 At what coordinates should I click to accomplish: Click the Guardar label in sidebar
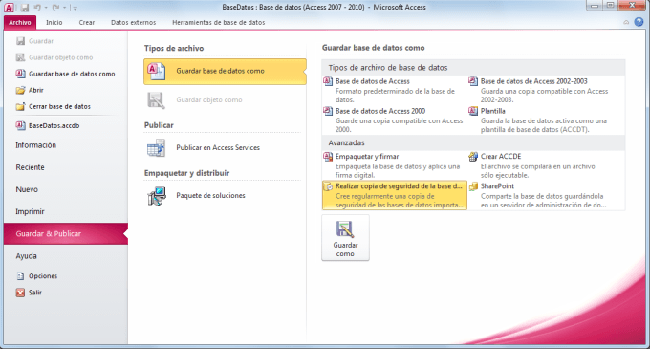(41, 41)
